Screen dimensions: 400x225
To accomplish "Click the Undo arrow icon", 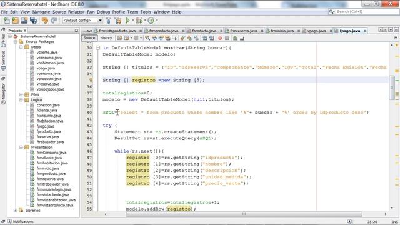I will point(45,21).
